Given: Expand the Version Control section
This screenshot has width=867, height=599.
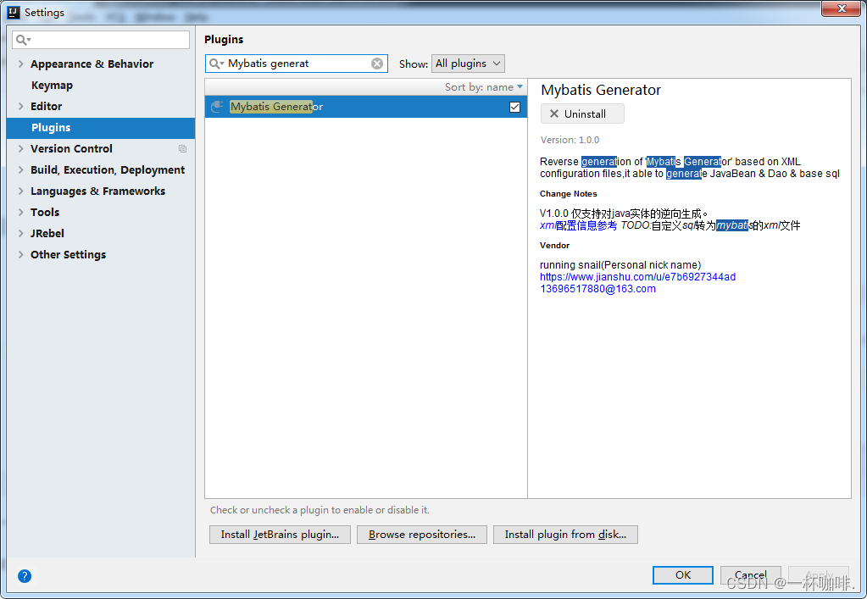Looking at the screenshot, I should [x=21, y=148].
